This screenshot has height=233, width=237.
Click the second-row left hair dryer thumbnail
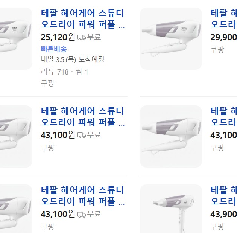16,136
